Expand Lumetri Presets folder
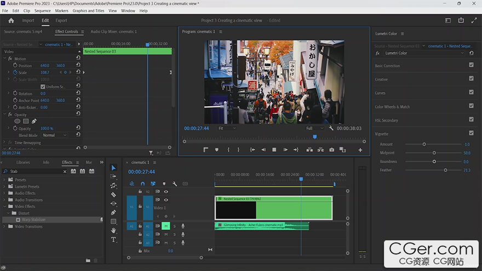Viewport: 482px width, 271px height. pos(4,187)
